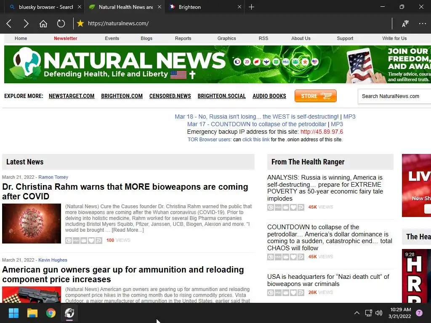431x323 pixels.
Task: Open the Newsletter menu item
Action: coord(65,38)
